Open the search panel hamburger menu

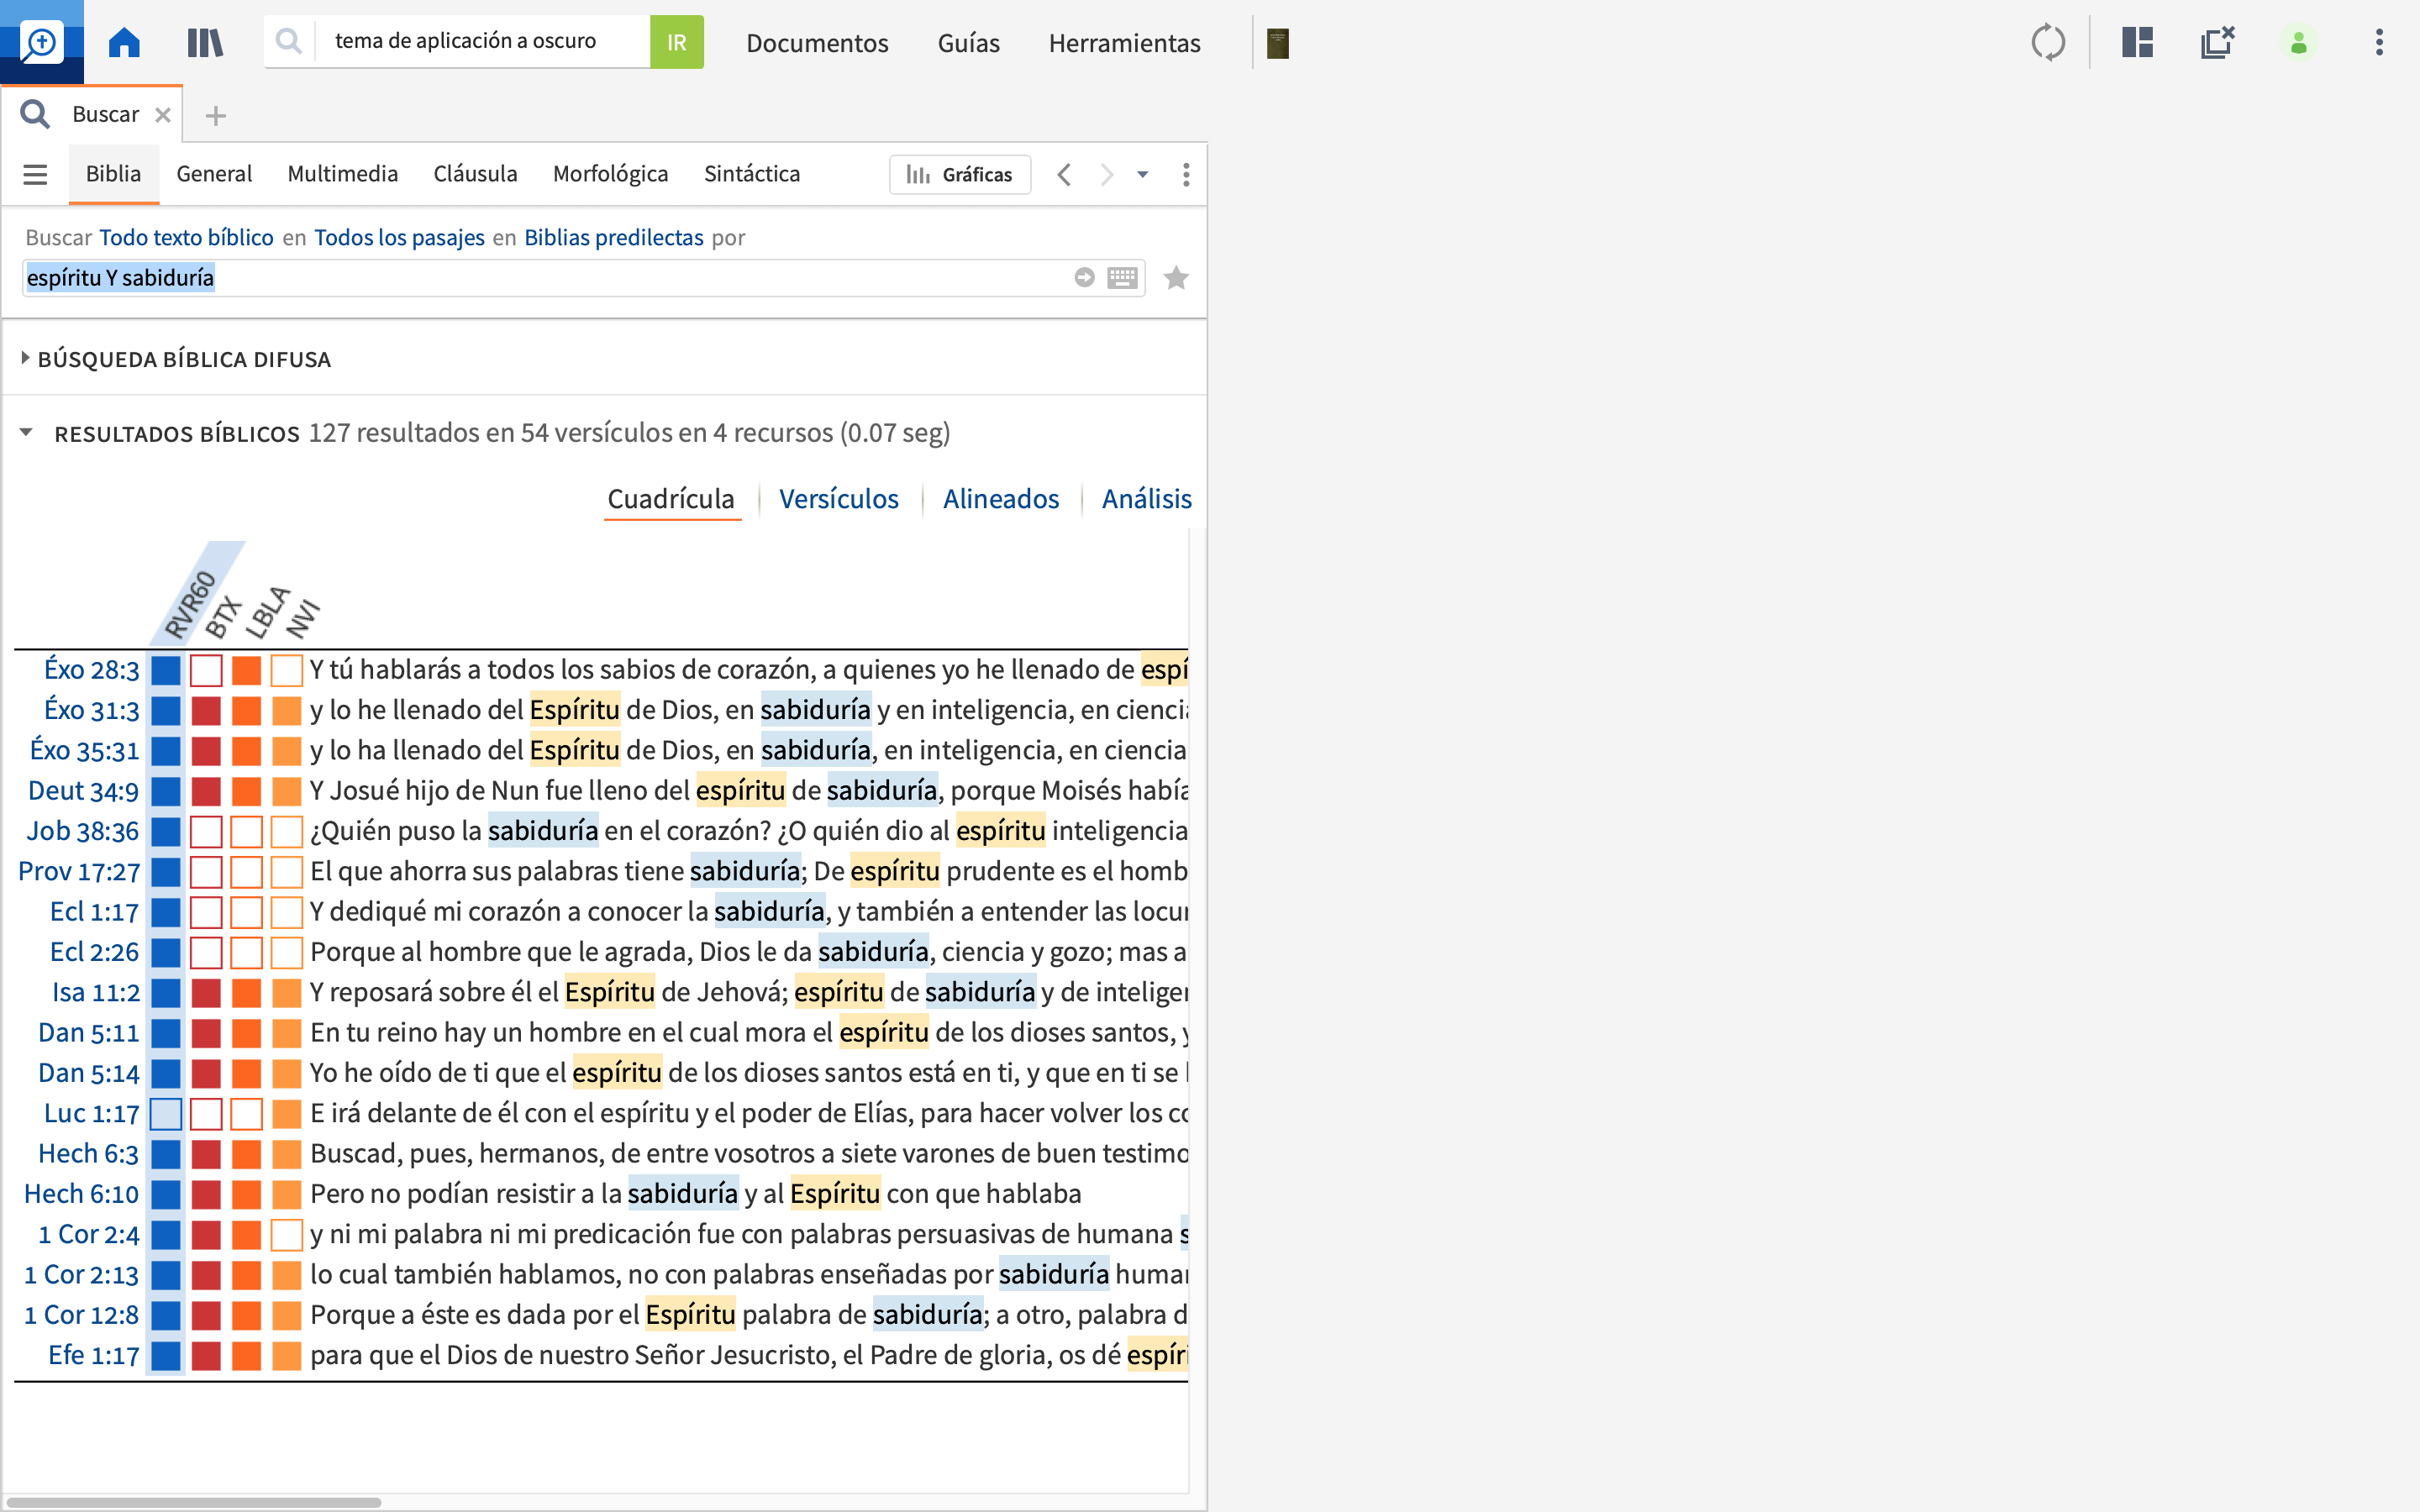click(35, 175)
